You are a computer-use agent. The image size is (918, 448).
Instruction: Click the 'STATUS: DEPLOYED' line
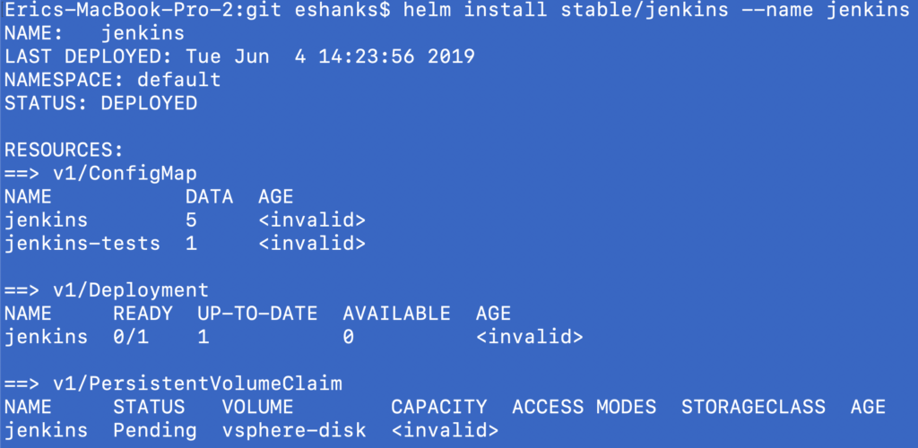pos(100,104)
